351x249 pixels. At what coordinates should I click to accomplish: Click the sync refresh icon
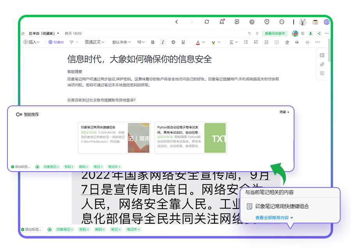click(207, 22)
